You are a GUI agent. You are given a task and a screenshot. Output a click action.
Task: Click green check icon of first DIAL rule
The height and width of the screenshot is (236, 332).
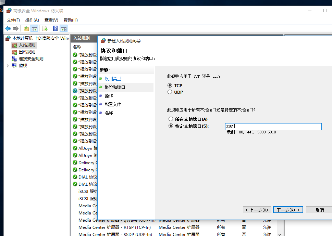75,177
